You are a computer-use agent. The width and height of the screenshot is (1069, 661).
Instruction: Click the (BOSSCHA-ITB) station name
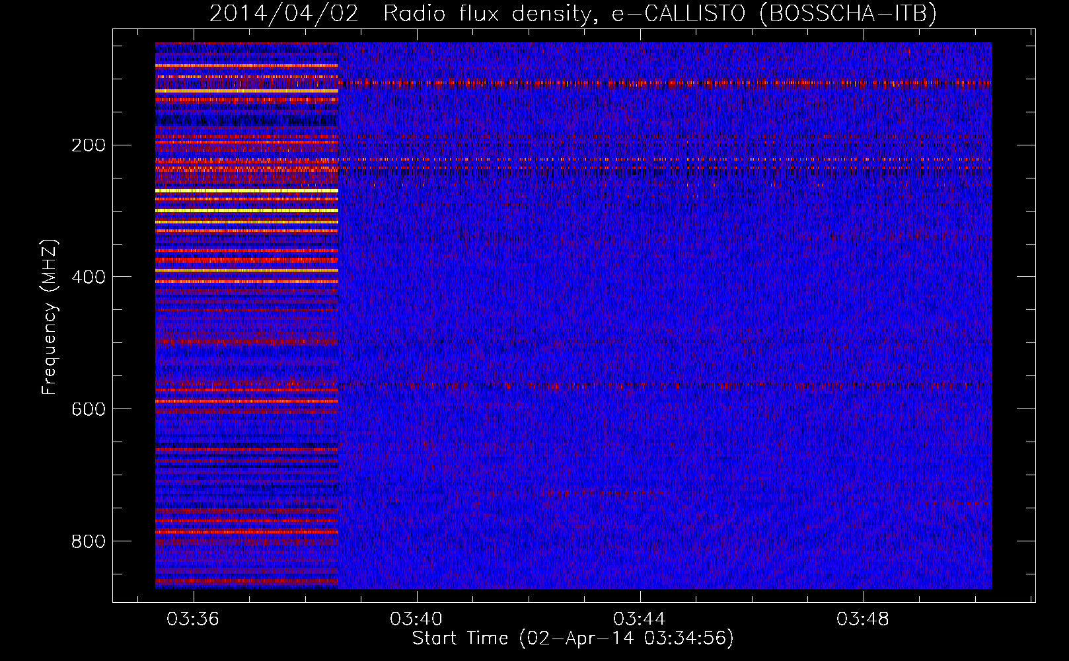click(x=848, y=14)
